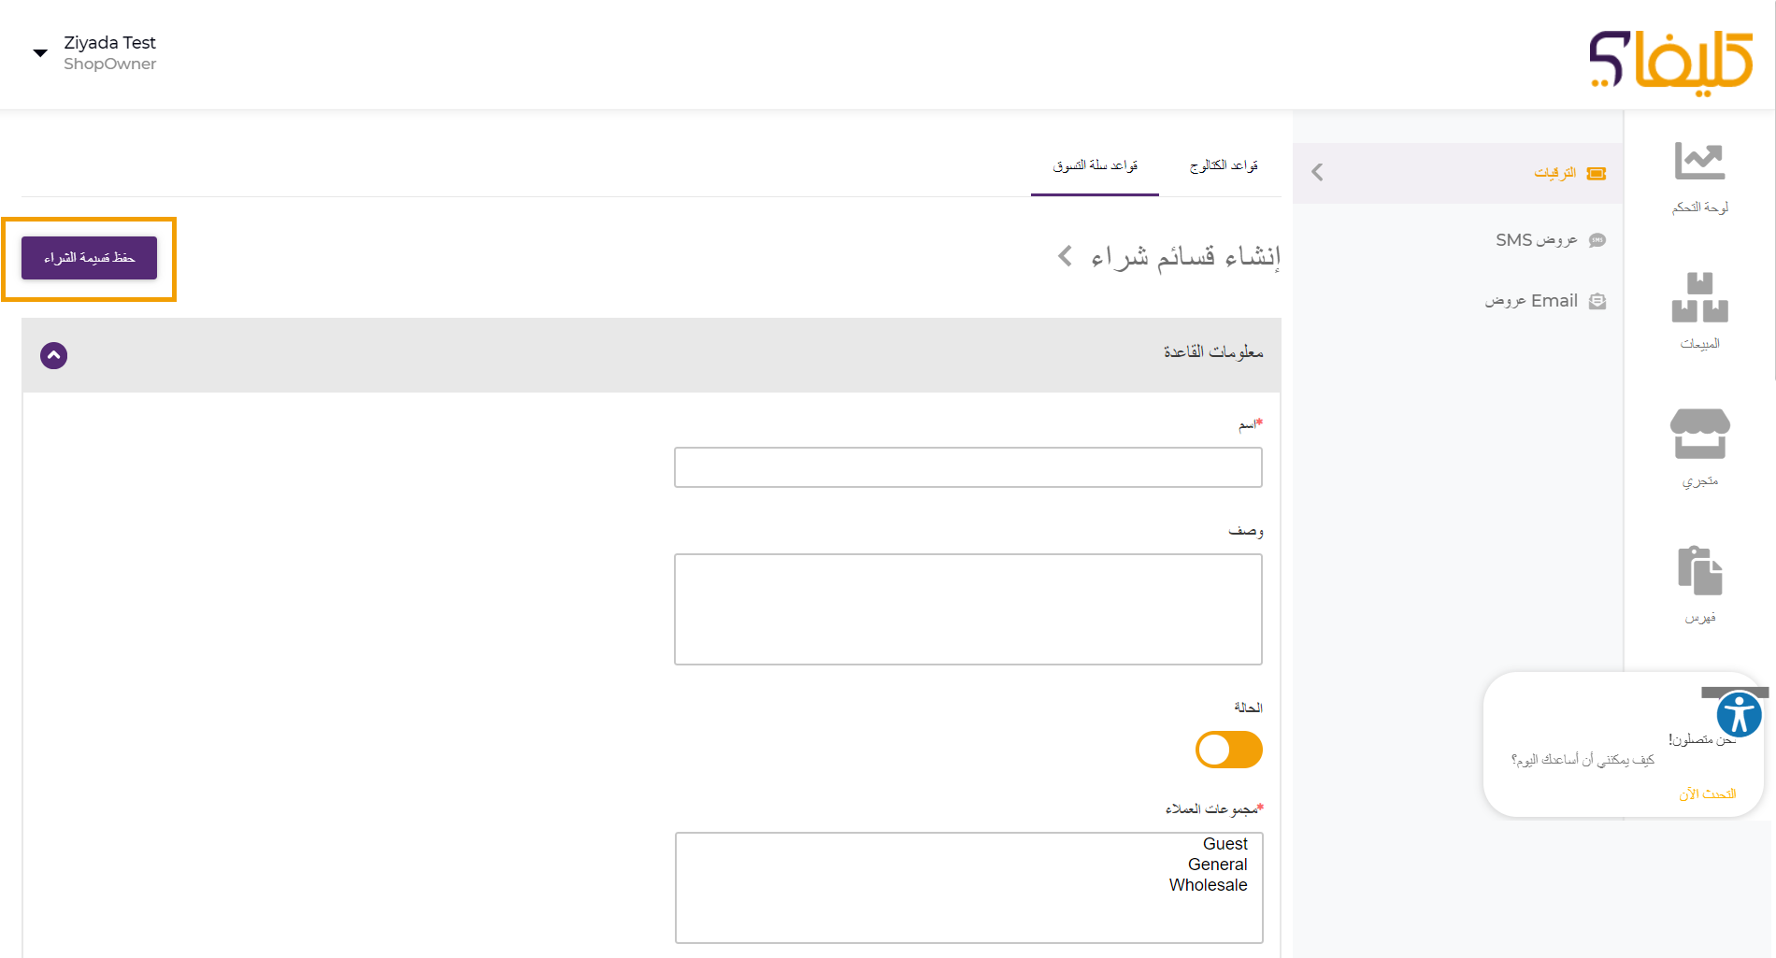This screenshot has height=958, width=1776.
Task: Click the Kleefa logo
Action: click(1671, 63)
